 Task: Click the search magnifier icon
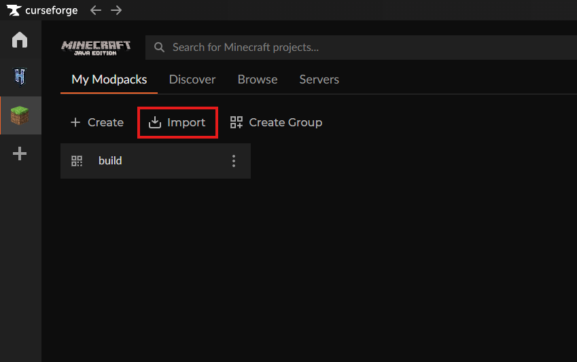(160, 48)
